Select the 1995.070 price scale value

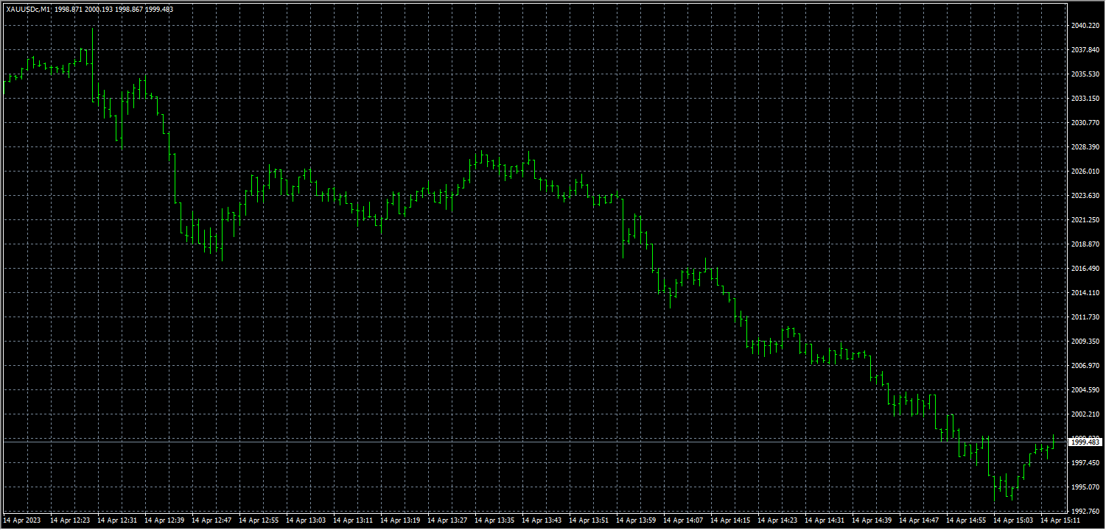pyautogui.click(x=1085, y=487)
